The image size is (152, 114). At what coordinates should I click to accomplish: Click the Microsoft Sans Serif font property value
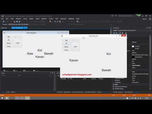(140, 55)
